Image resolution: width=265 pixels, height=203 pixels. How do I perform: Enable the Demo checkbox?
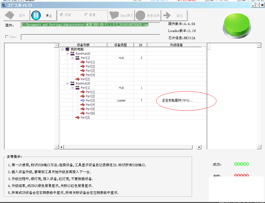[x=7, y=37]
